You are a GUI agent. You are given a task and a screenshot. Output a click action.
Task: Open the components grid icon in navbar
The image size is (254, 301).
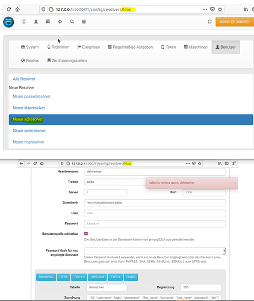click(x=84, y=22)
